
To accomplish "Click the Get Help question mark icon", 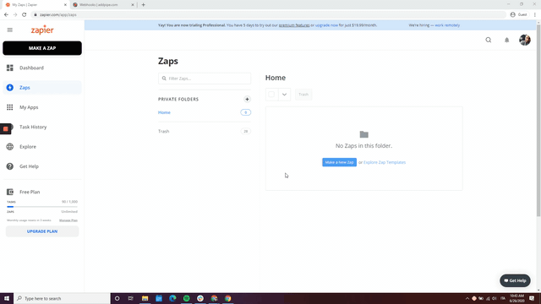I will coord(9,166).
